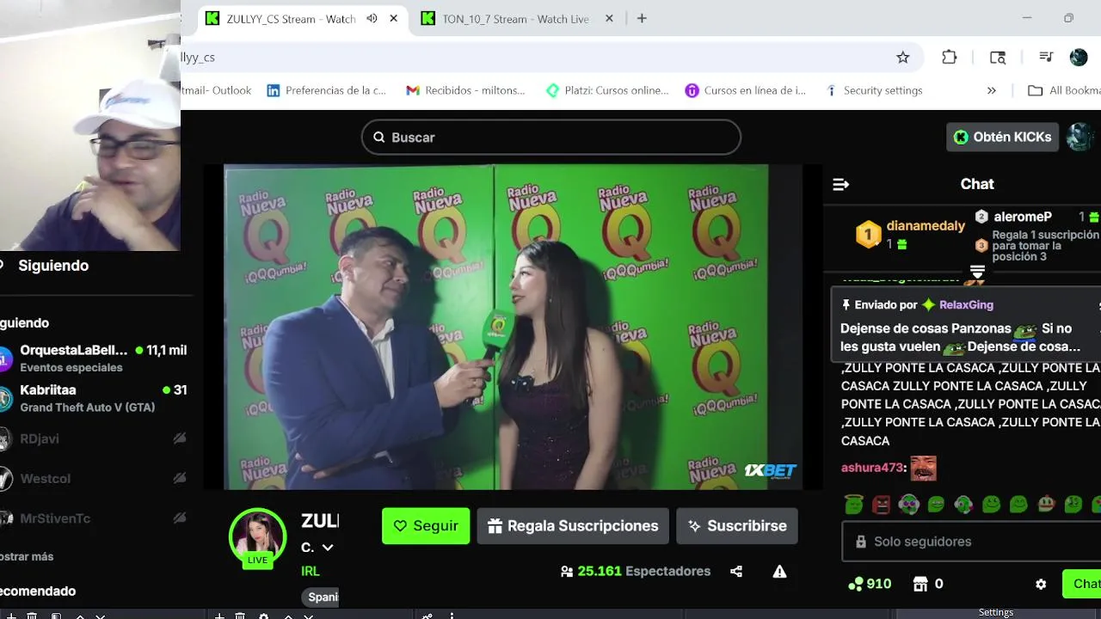This screenshot has width=1101, height=619.
Task: Open chat settings gear
Action: pos(1041,584)
